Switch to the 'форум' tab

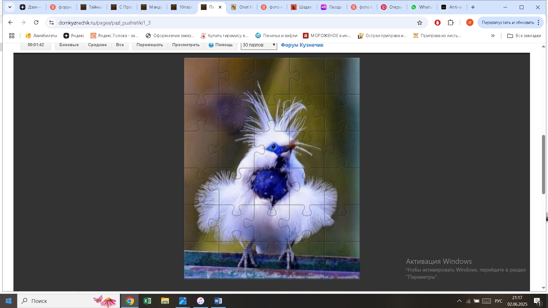61,7
